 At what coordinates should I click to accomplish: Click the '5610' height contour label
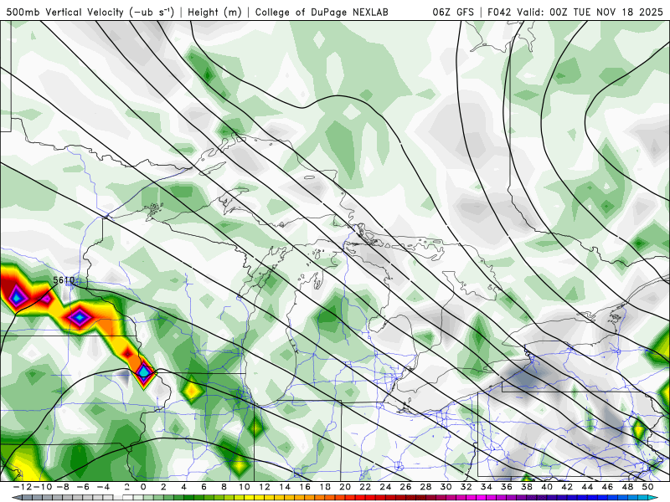point(64,280)
